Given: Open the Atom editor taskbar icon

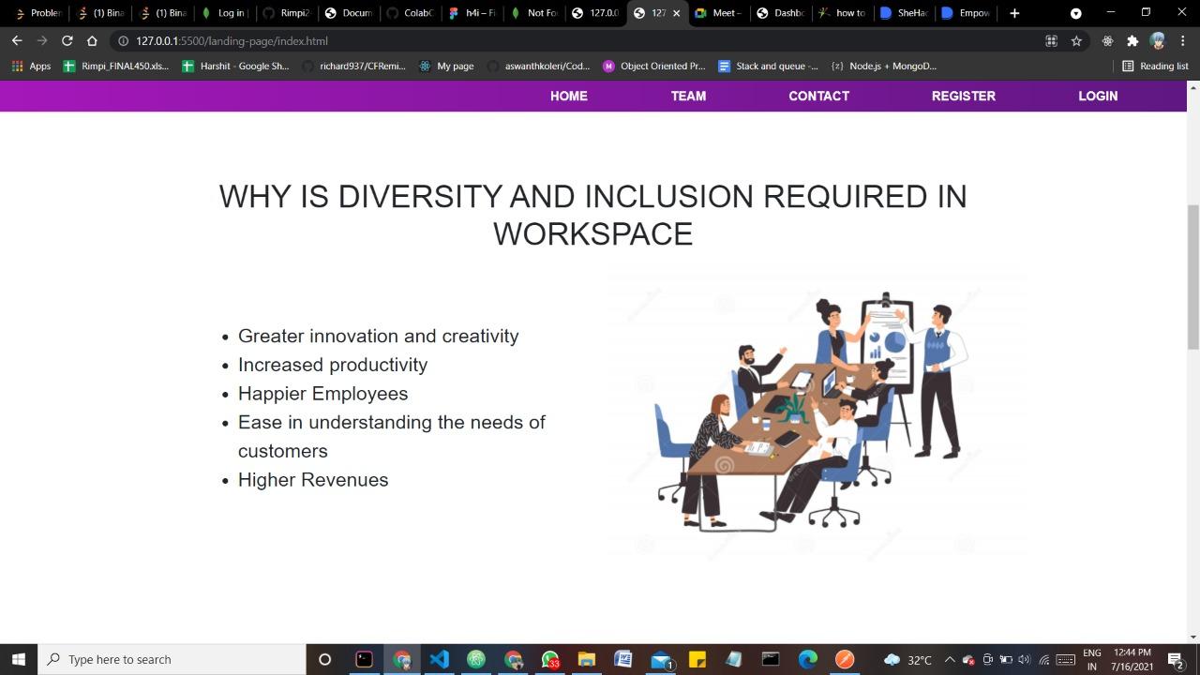Looking at the screenshot, I should 476,659.
